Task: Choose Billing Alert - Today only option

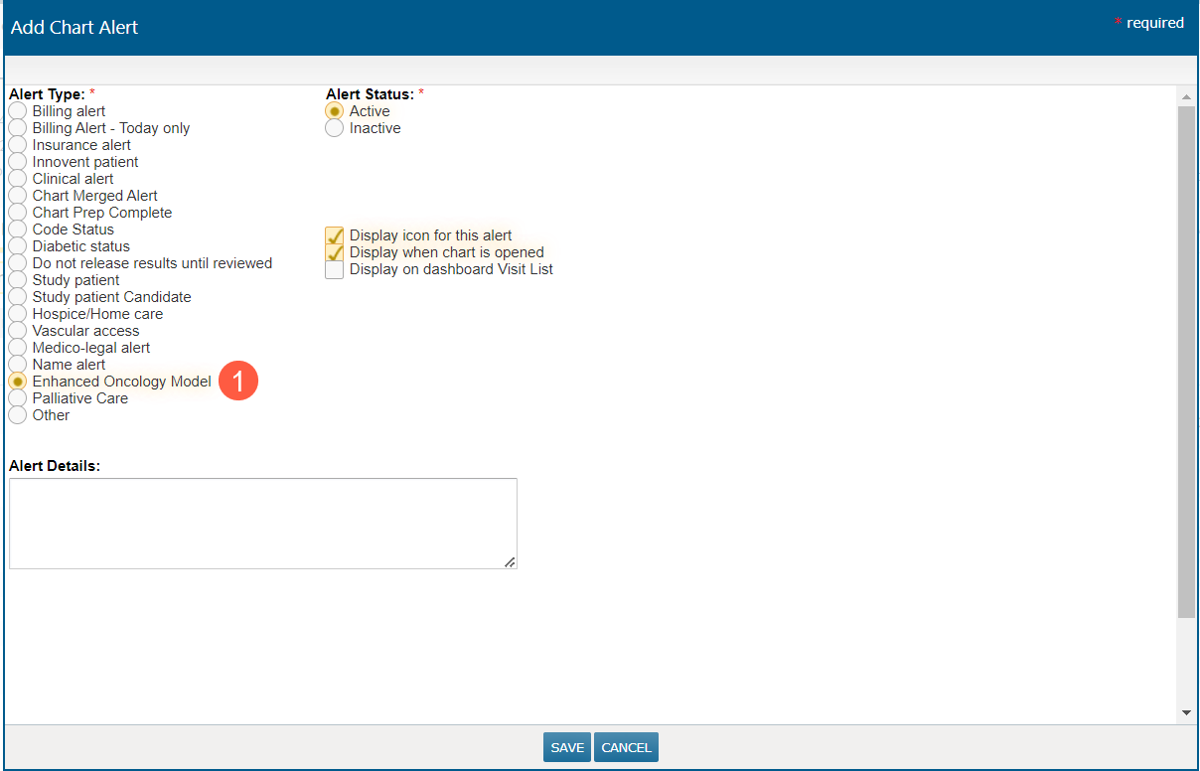Action: point(18,128)
